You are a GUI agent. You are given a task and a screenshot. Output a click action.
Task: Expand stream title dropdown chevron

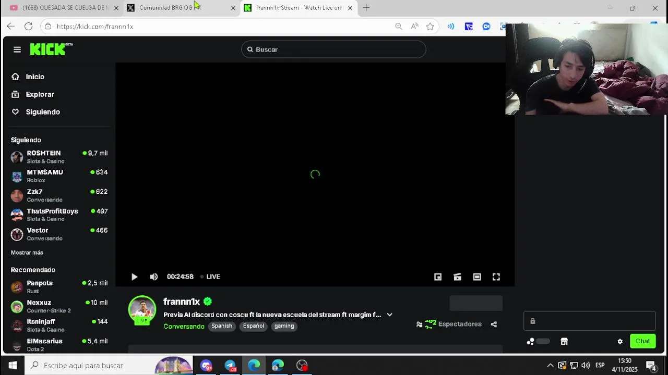(389, 315)
